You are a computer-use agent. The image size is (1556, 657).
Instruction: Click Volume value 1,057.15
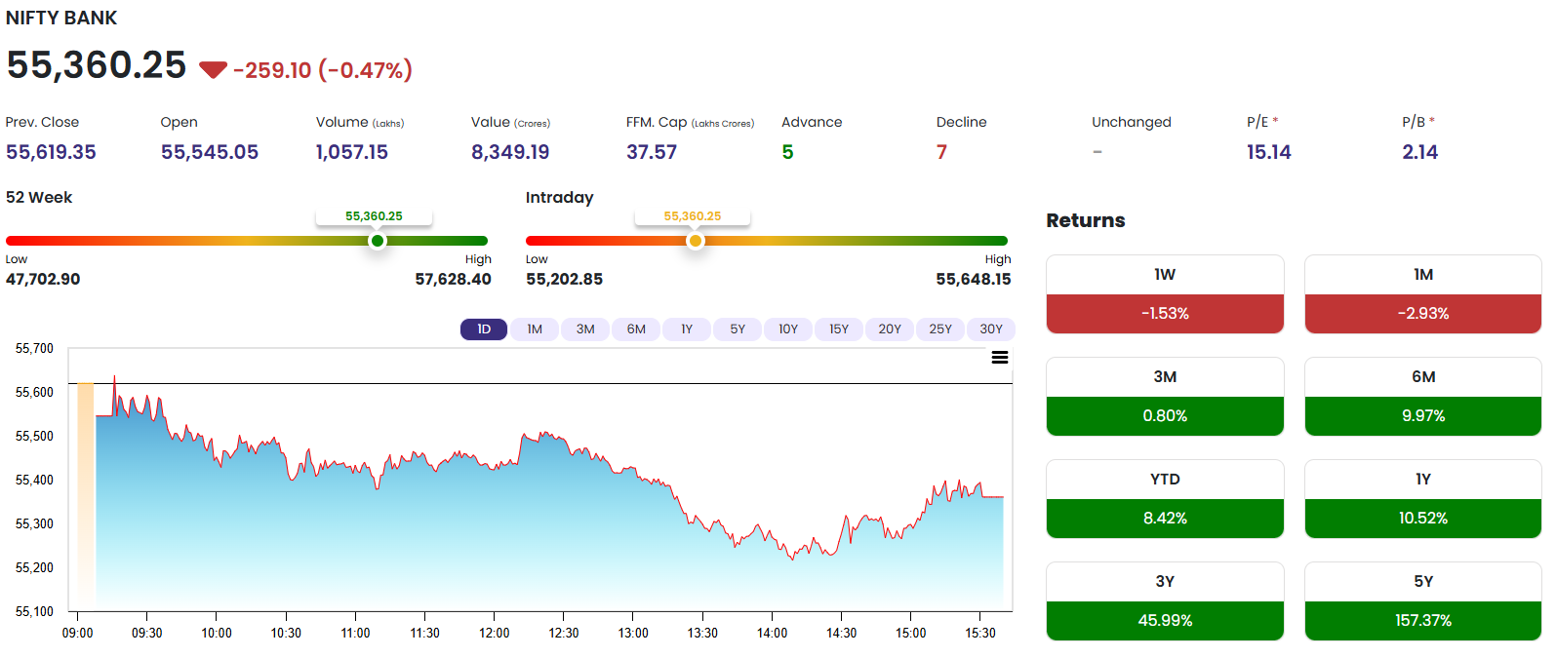coord(352,152)
